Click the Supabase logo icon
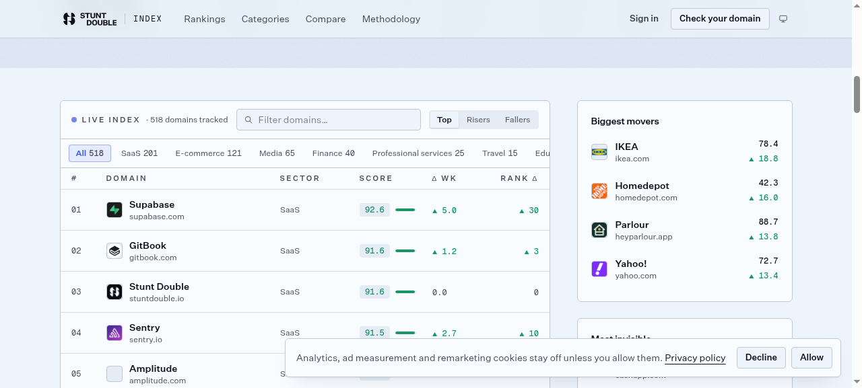This screenshot has height=388, width=862. [x=114, y=210]
